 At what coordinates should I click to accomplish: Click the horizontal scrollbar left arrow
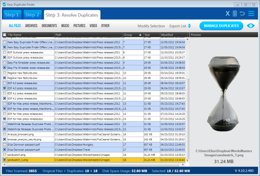(x=4, y=164)
